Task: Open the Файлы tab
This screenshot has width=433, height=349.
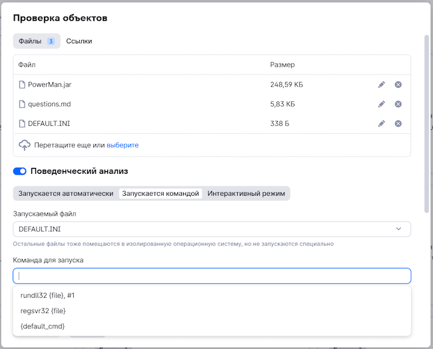Action: [37, 41]
